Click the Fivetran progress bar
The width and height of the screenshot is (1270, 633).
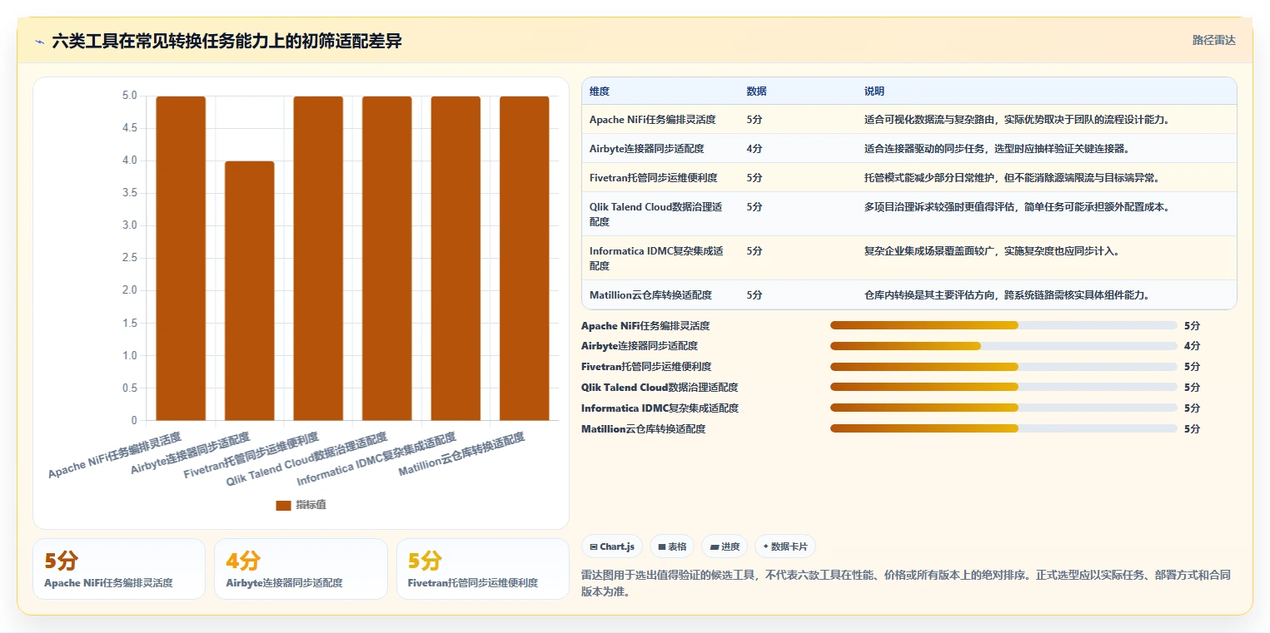1004,367
